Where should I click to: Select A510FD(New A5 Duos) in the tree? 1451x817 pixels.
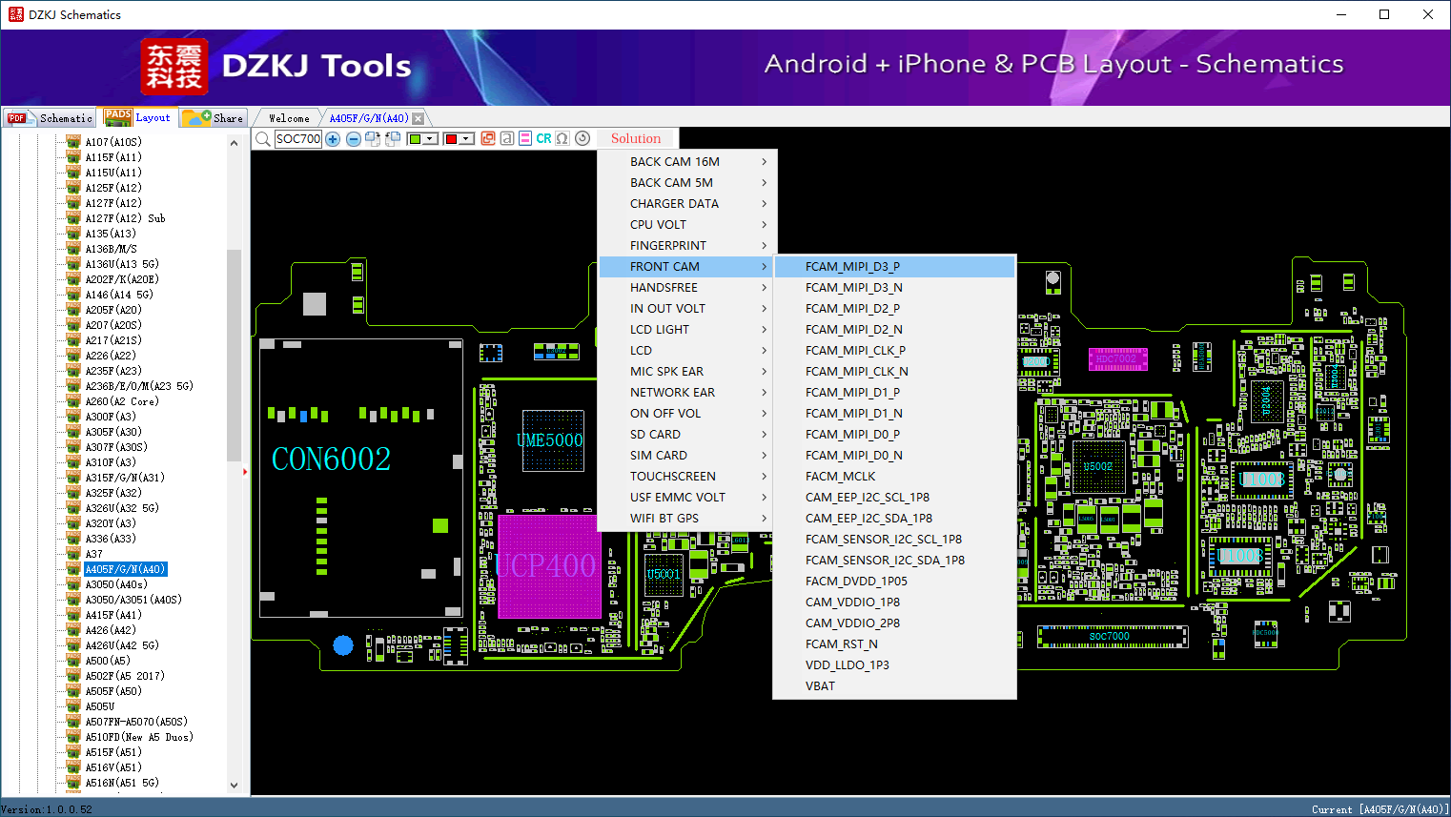(x=139, y=737)
